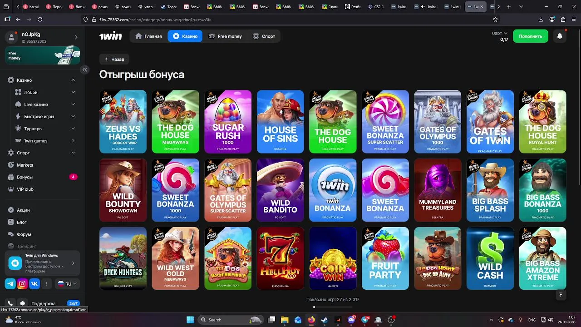Open Mummyland Treasures game
The height and width of the screenshot is (327, 581).
point(438,190)
